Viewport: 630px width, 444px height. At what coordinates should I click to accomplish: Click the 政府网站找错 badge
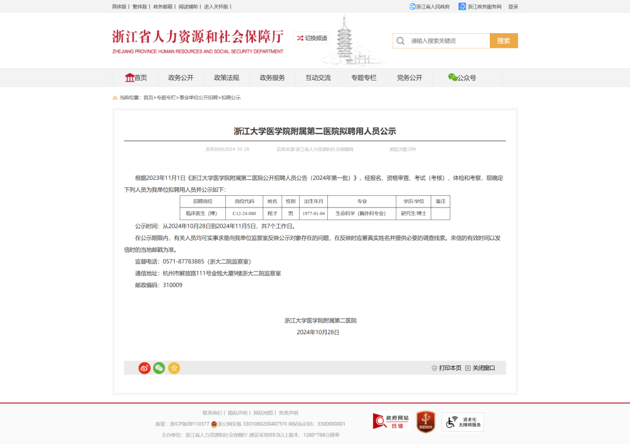click(391, 421)
